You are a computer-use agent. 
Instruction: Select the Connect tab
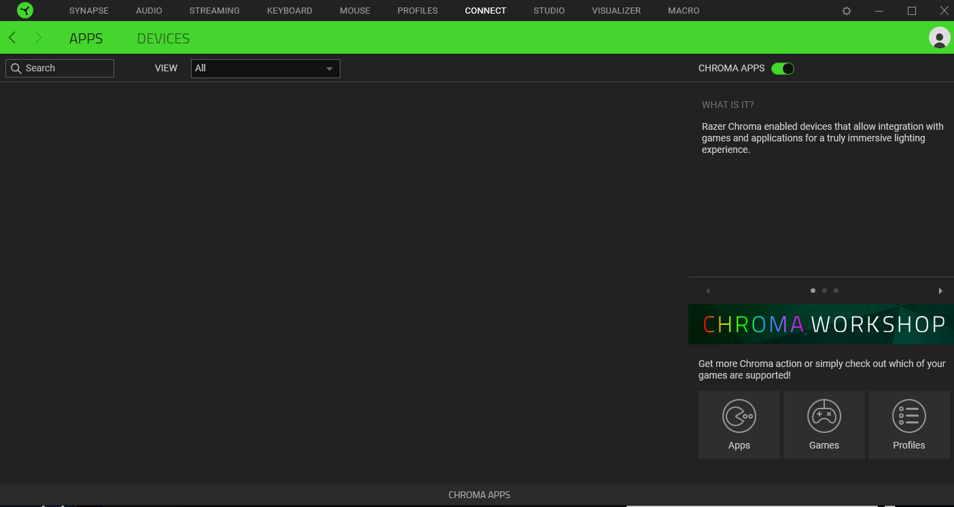pyautogui.click(x=486, y=11)
